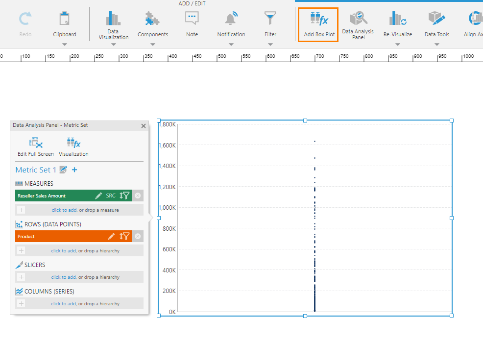Image resolution: width=483 pixels, height=343 pixels.
Task: Remove Reseller Sales Amount with its X button
Action: coord(138,195)
